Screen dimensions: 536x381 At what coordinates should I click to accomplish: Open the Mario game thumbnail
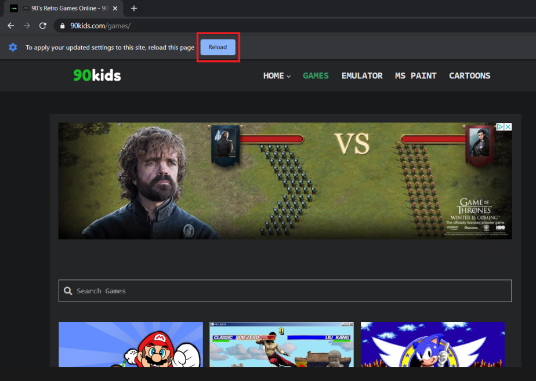click(x=131, y=344)
